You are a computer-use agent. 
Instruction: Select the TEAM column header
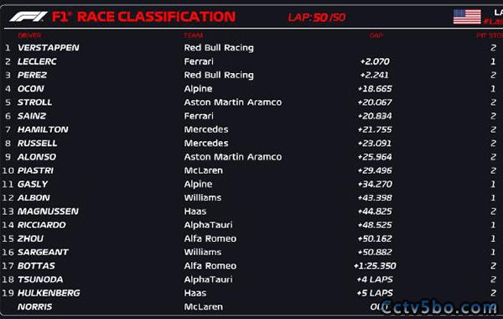tap(193, 35)
